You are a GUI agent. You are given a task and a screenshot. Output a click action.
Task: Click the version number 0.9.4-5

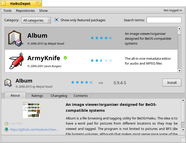[x=120, y=83]
